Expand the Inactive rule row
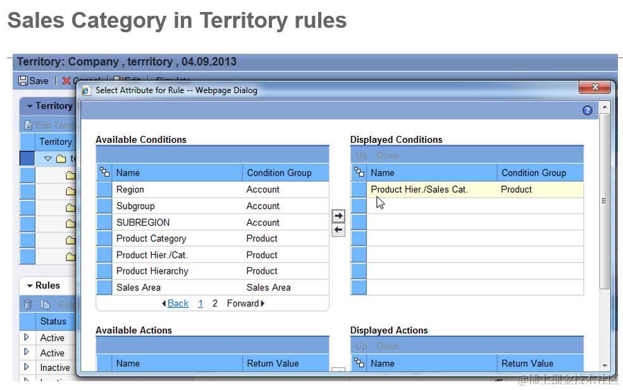This screenshot has width=623, height=390. pos(27,367)
